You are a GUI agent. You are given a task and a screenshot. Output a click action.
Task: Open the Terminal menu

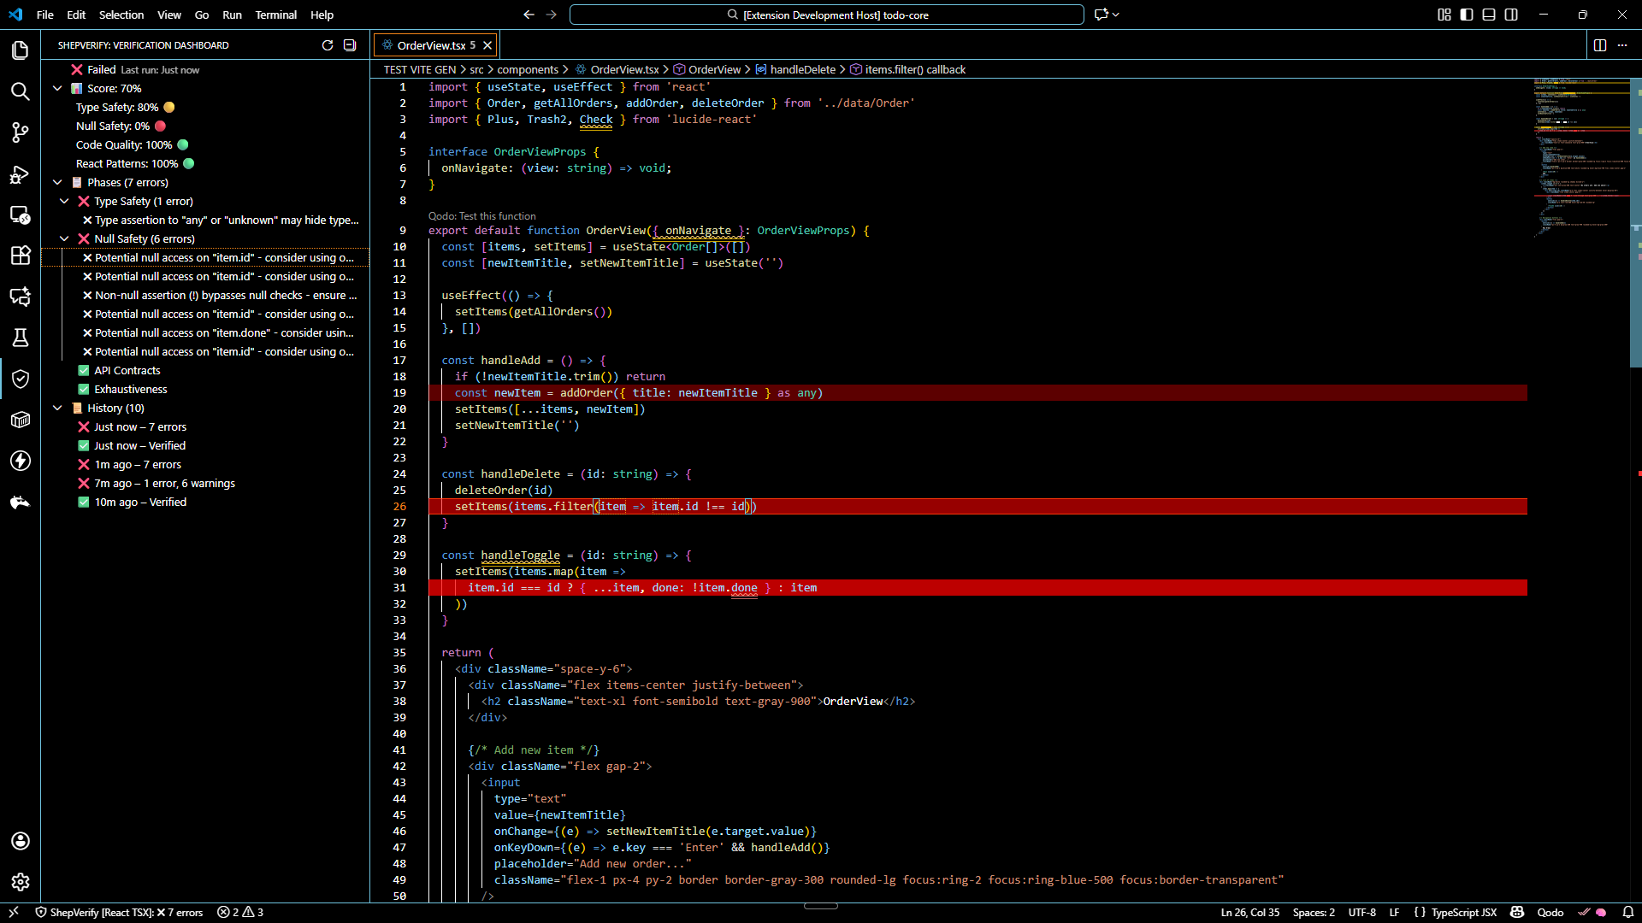point(275,15)
